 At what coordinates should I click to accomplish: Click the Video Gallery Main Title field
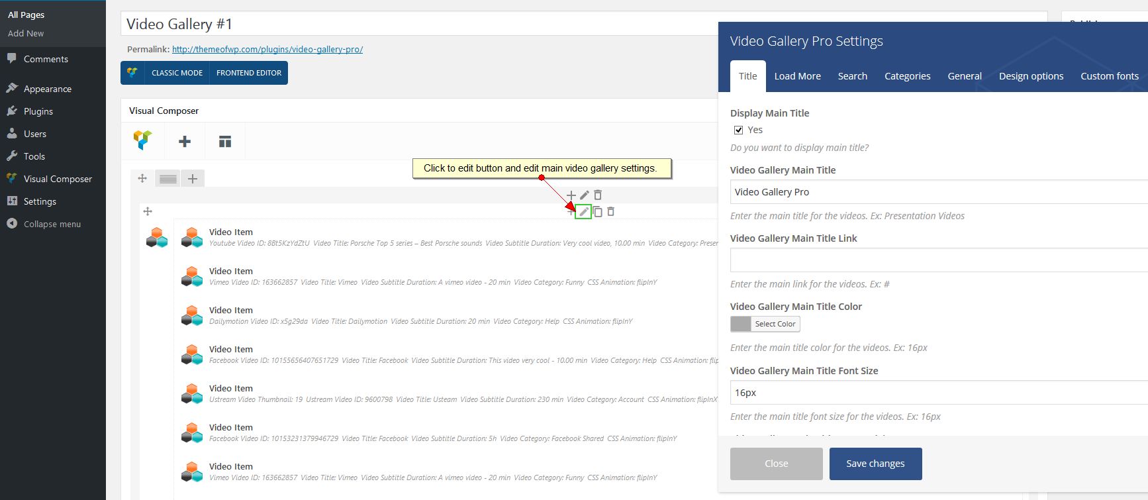[x=939, y=192]
